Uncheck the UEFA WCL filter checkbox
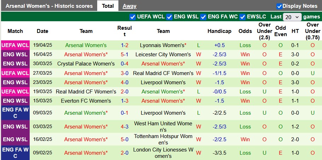 pyautogui.click(x=133, y=17)
